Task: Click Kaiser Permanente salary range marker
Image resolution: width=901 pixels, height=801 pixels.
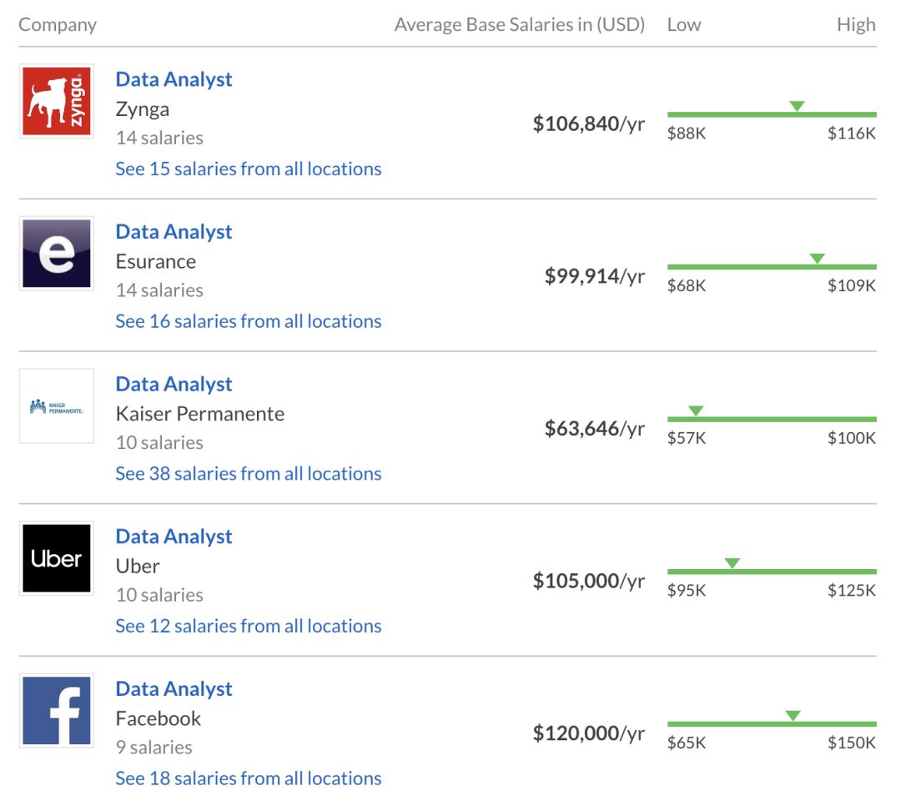Action: tap(696, 411)
